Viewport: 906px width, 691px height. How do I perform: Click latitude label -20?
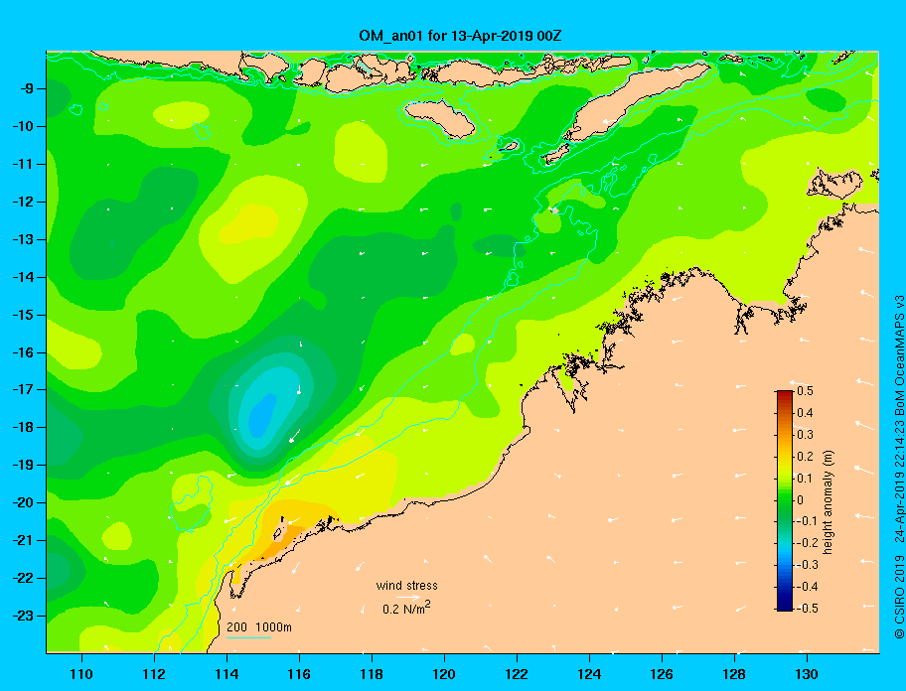tap(23, 502)
